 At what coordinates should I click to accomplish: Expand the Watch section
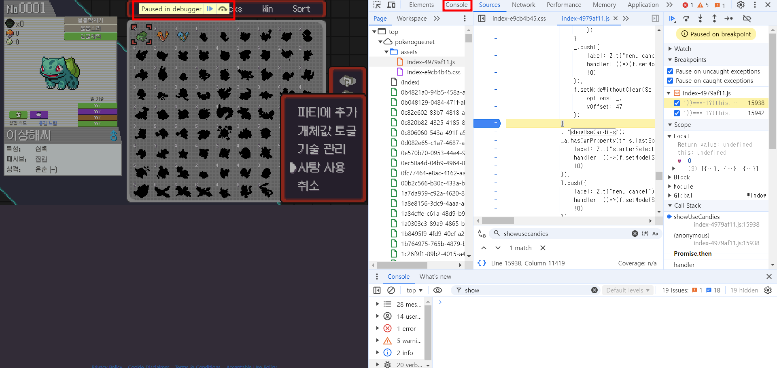click(x=670, y=49)
